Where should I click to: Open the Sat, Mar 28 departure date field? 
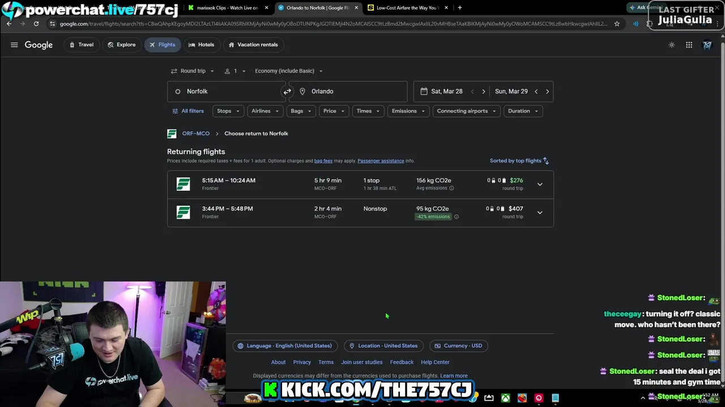[447, 92]
